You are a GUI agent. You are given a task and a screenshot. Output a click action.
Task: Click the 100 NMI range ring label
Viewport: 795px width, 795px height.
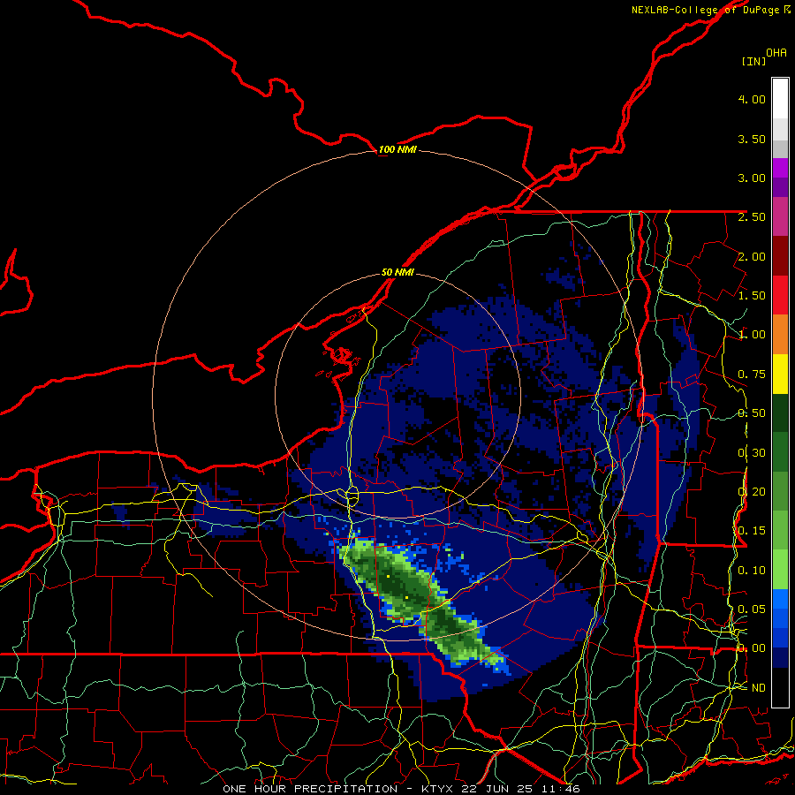click(x=397, y=149)
